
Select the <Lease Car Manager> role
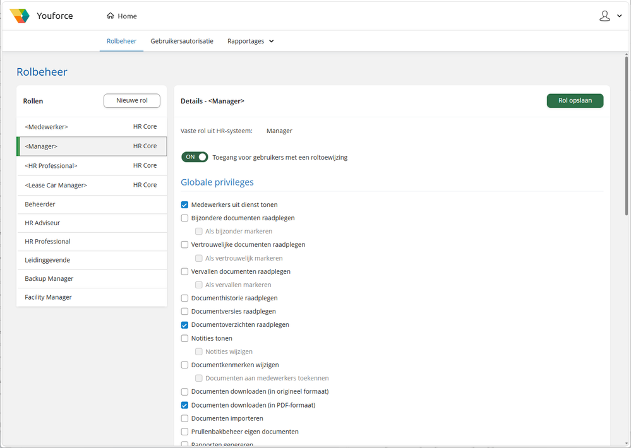pyautogui.click(x=92, y=185)
